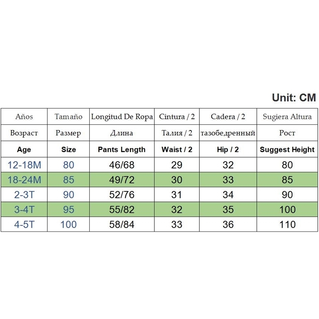319x319 pixels.
Task: Select the '18-24M' age cell
Action: point(24,180)
